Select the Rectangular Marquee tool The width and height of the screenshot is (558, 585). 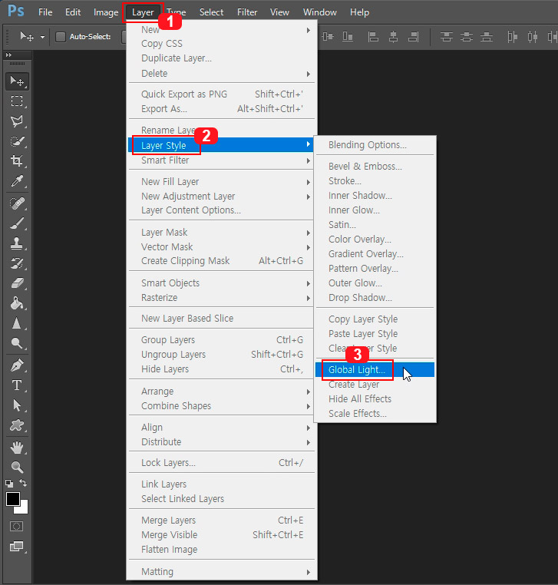pos(17,101)
